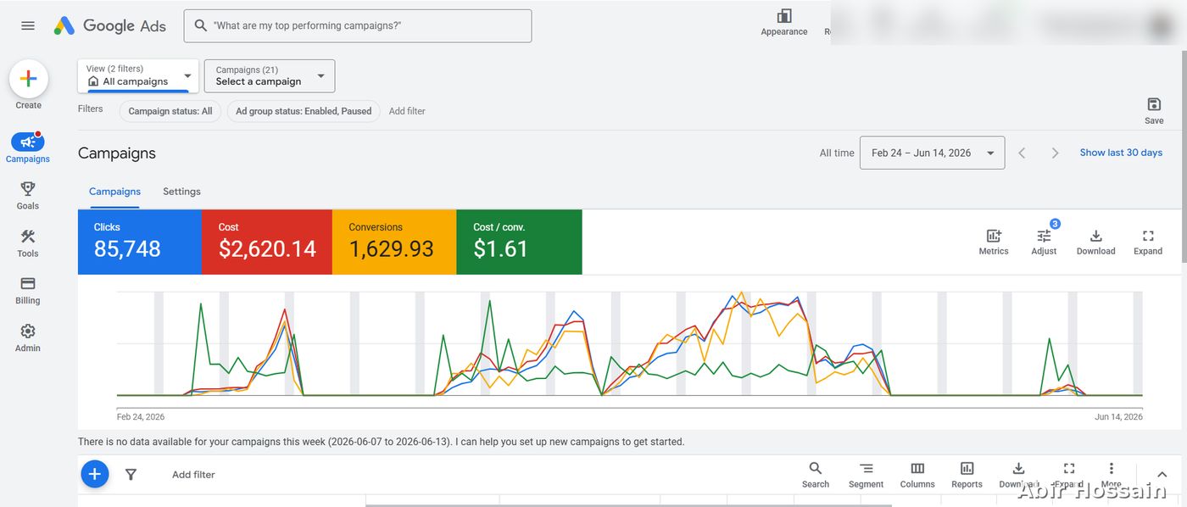The height and width of the screenshot is (507, 1187).
Task: Focus the search box for top performing campaigns
Action: 358,25
